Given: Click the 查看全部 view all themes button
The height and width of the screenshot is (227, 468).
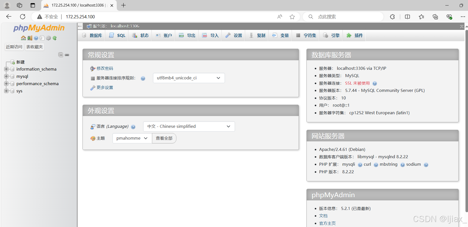Looking at the screenshot, I should coord(164,138).
